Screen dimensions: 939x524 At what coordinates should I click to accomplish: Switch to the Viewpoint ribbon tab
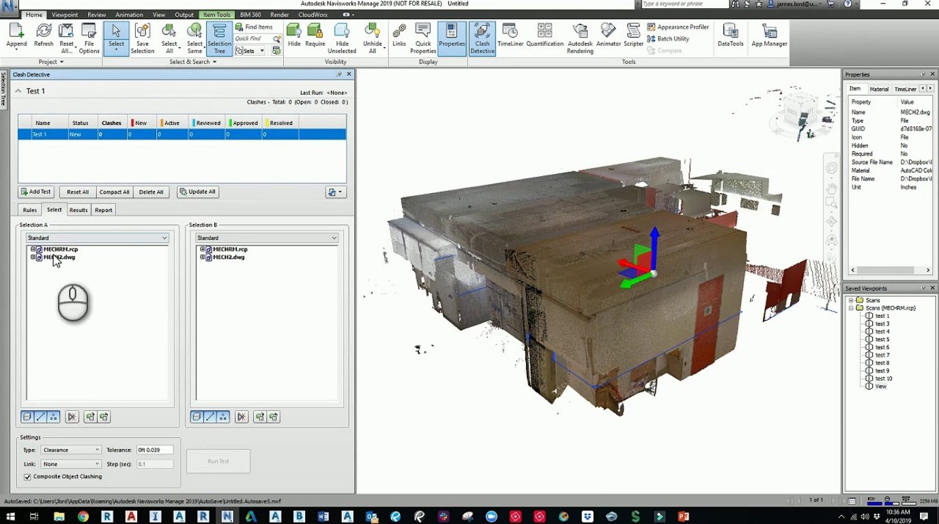65,14
